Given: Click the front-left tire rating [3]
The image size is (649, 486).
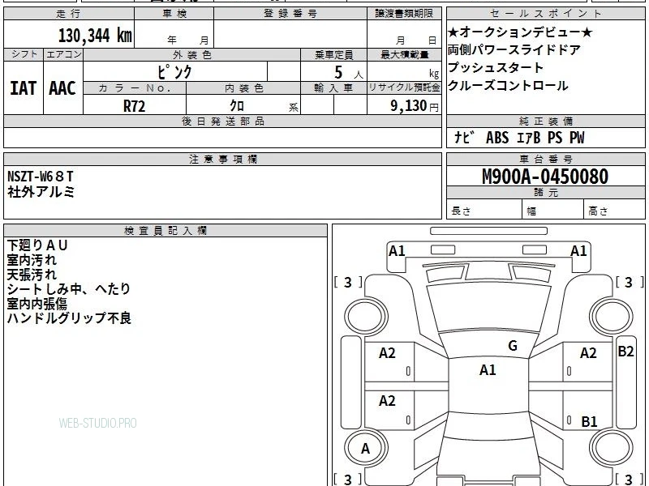Looking at the screenshot, I should coord(348,282).
